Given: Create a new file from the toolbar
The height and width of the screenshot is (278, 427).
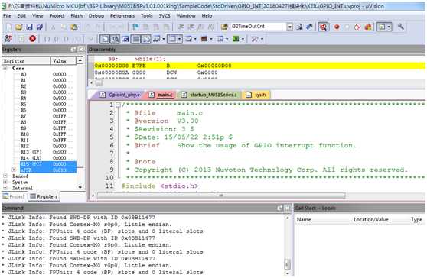Looking at the screenshot, I should point(8,27).
